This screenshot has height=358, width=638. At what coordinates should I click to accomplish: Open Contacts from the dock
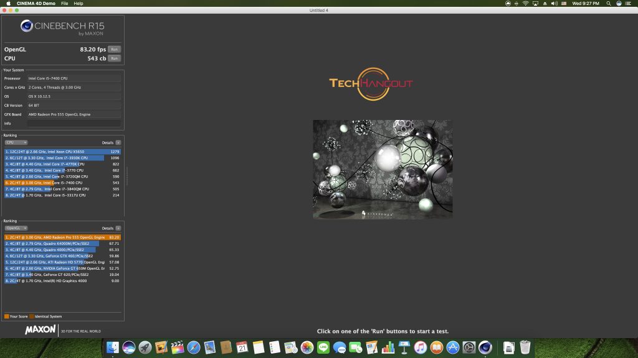coord(226,347)
